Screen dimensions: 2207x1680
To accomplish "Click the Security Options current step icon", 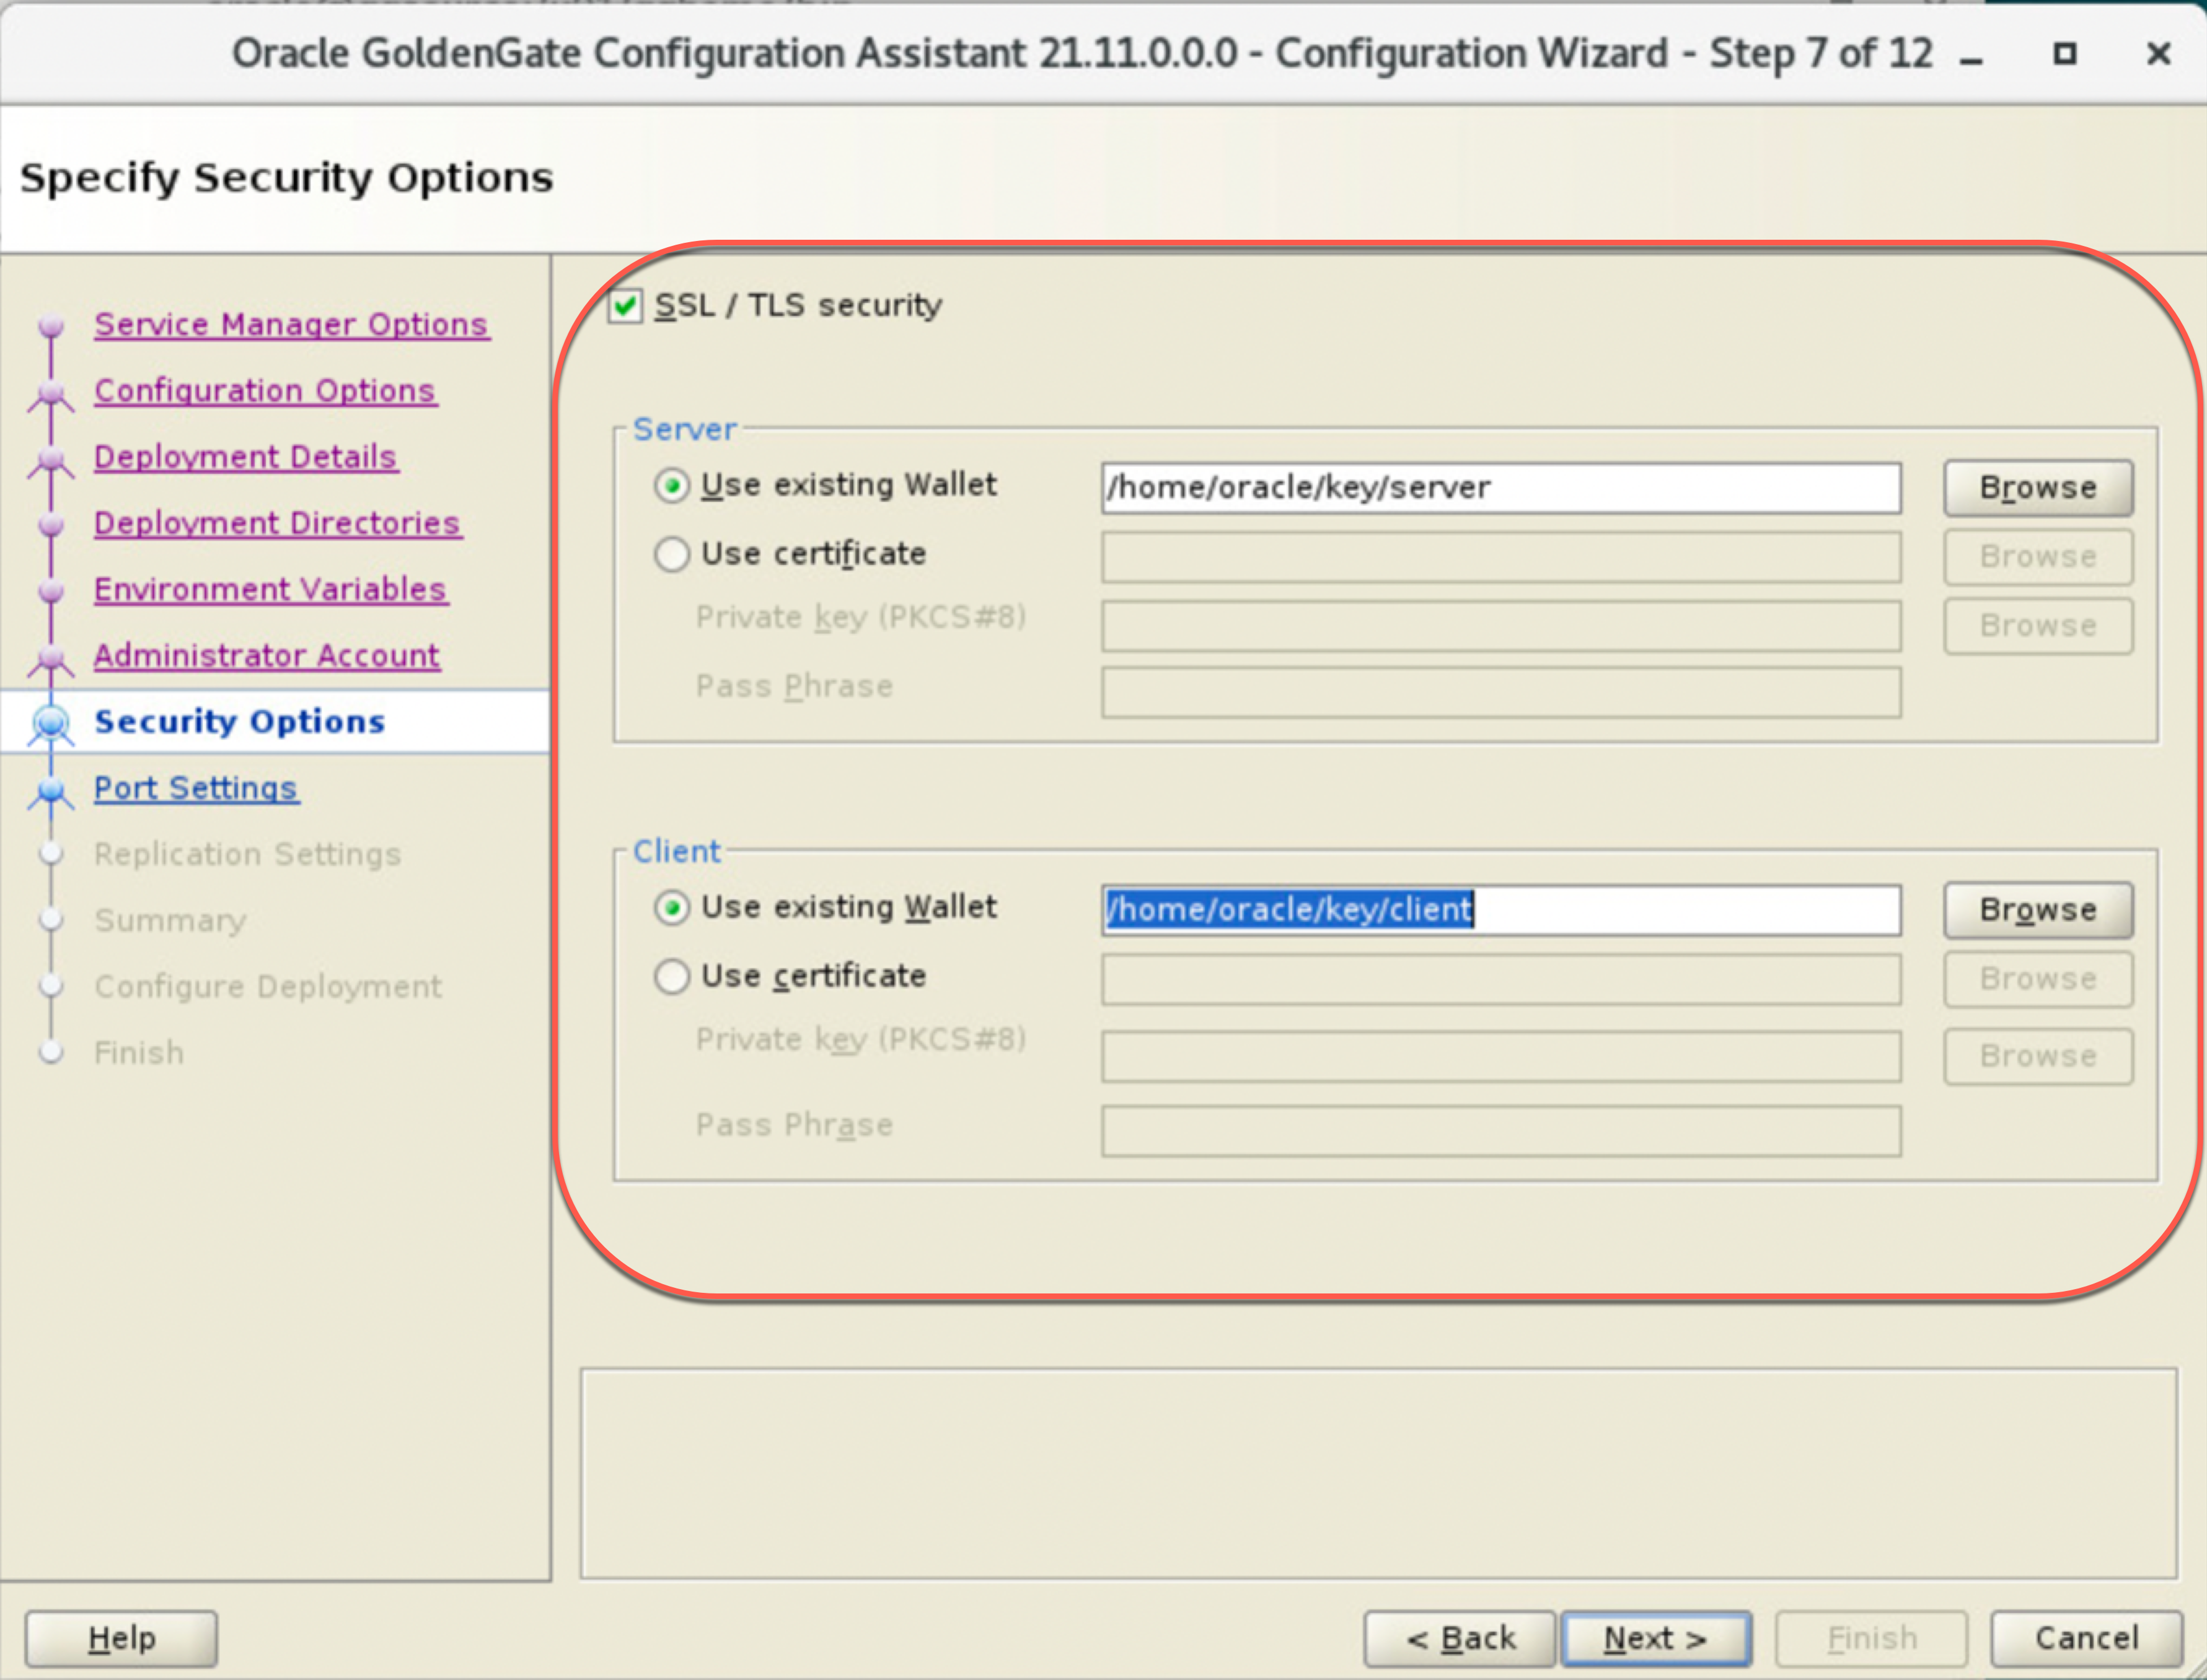I will point(51,722).
